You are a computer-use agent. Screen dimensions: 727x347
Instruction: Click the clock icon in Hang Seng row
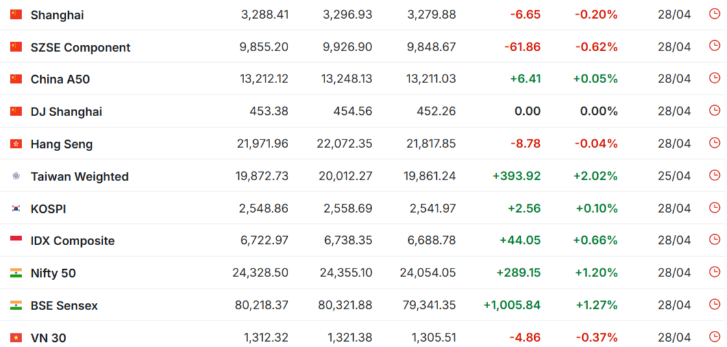coord(714,143)
